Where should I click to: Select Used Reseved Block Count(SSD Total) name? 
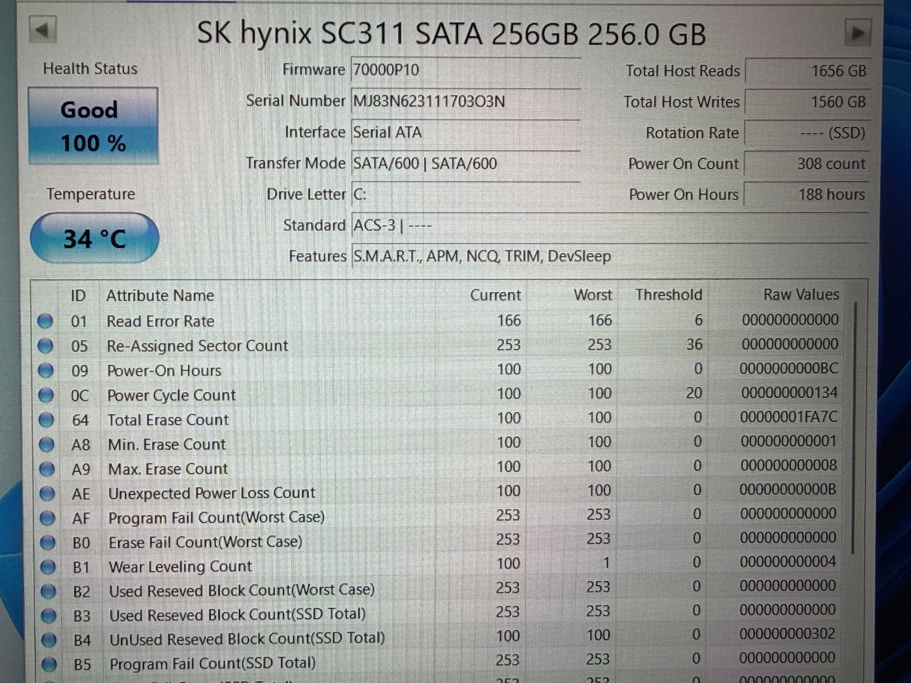pyautogui.click(x=237, y=615)
